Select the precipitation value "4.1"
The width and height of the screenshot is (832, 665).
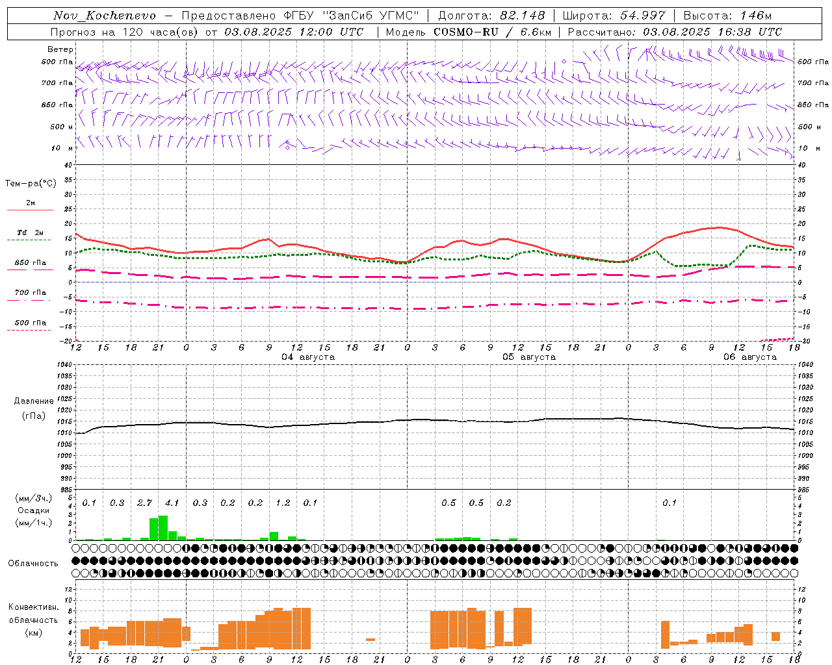coord(172,503)
